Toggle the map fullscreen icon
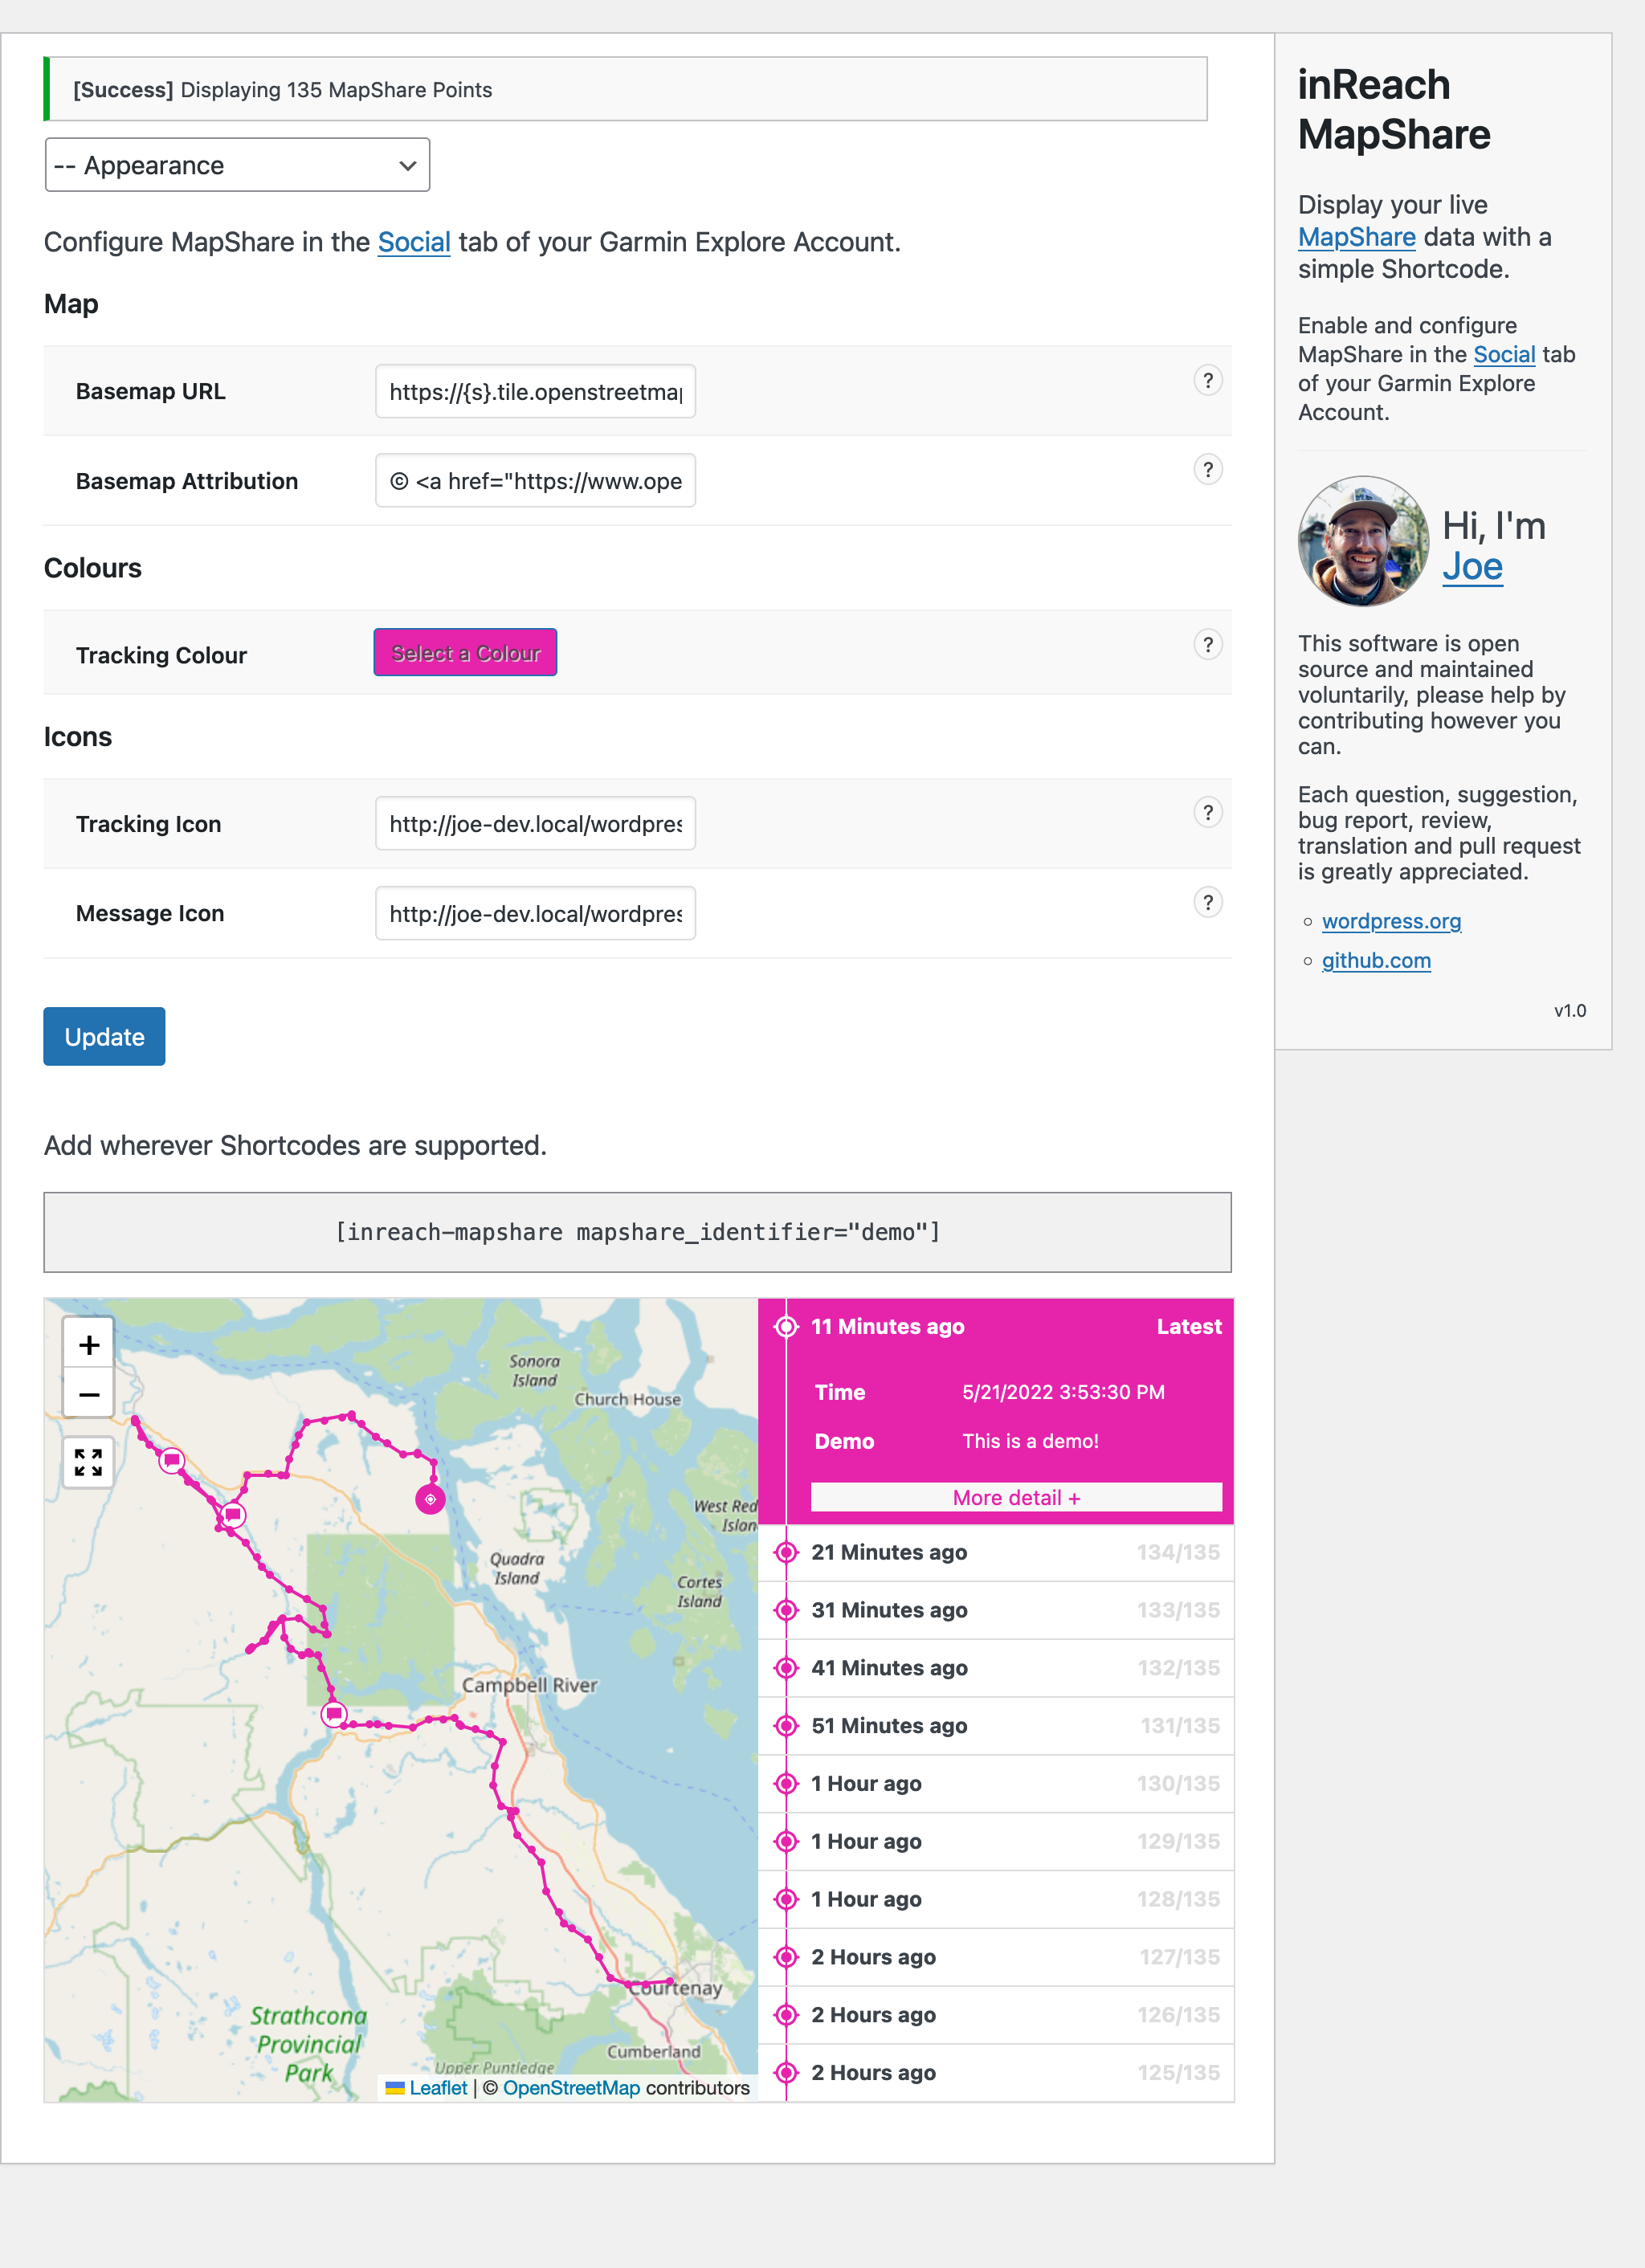Viewport: 1645px width, 2268px height. click(x=89, y=1462)
